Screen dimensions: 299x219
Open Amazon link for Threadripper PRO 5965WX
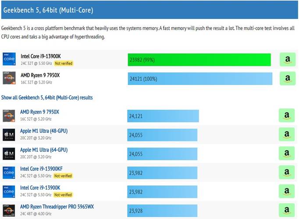[287, 210]
